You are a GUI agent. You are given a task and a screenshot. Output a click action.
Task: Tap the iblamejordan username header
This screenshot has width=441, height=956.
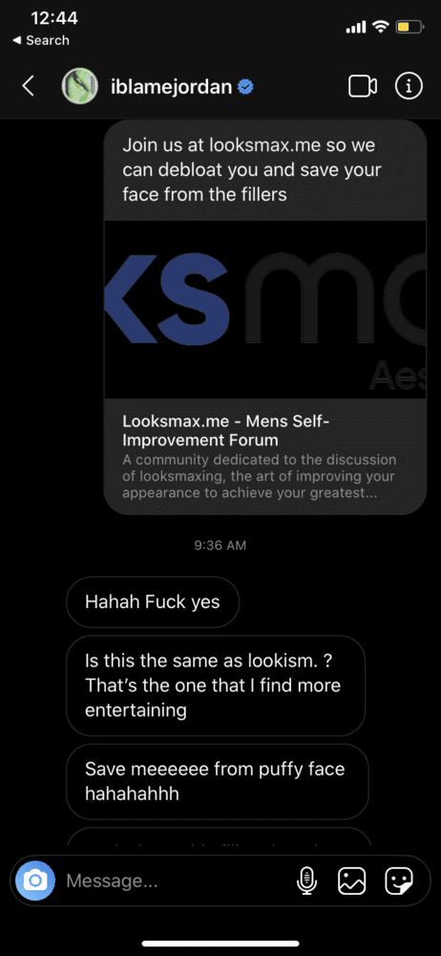tap(171, 87)
